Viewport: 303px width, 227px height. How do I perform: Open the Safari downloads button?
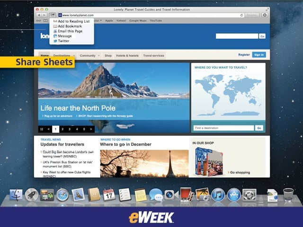(265, 15)
